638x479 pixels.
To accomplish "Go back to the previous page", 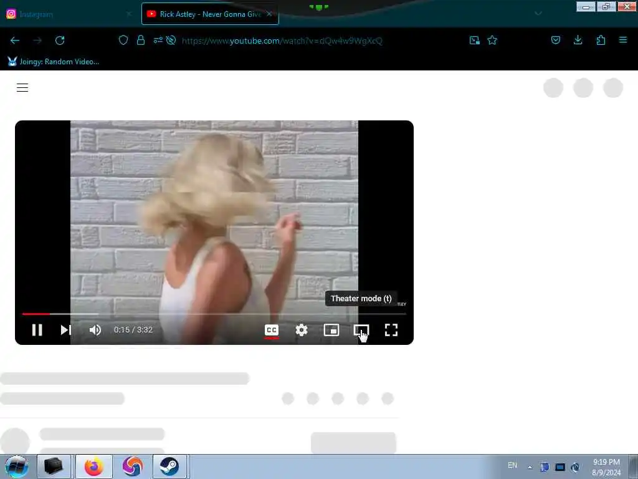I will [x=15, y=41].
